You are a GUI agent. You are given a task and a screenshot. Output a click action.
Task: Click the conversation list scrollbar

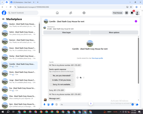39,38
